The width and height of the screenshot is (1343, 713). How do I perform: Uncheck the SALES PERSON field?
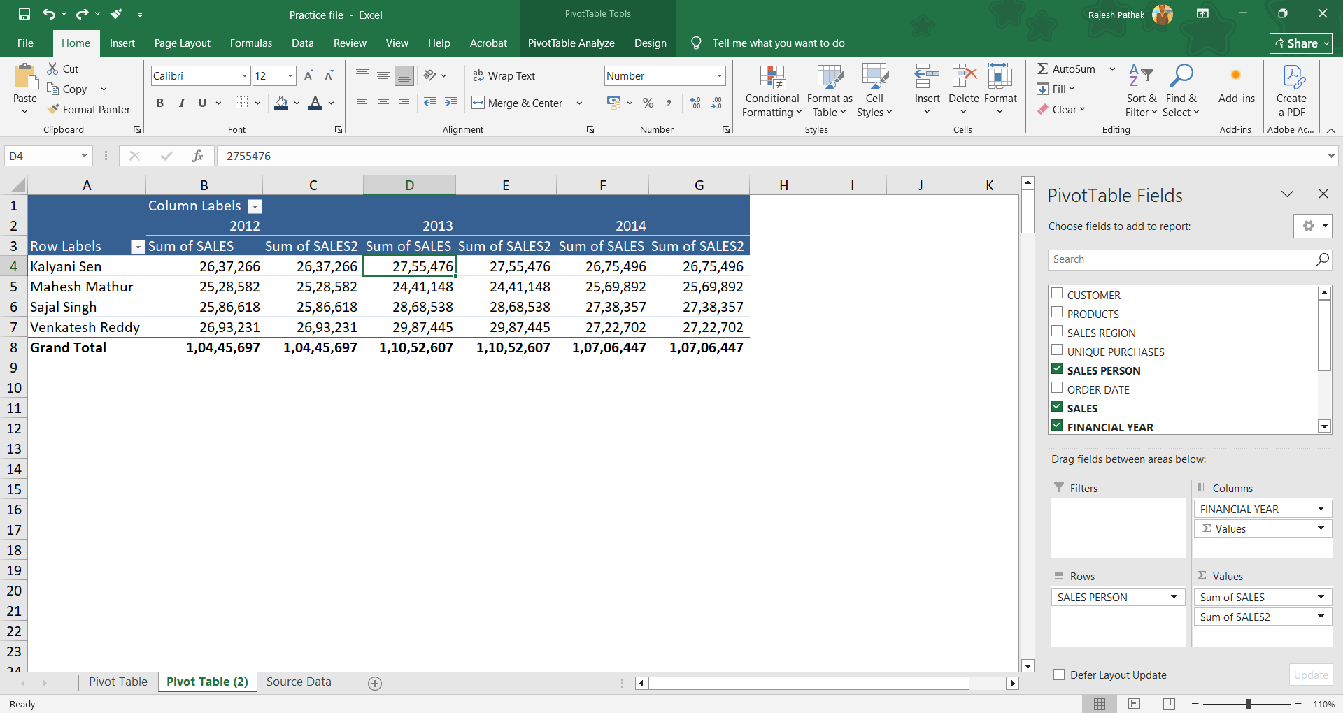[x=1057, y=369]
